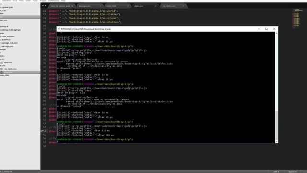Click the Spaces indentation setting in status bar
Image resolution: width=307 pixels, height=173 pixels.
pos(293,172)
